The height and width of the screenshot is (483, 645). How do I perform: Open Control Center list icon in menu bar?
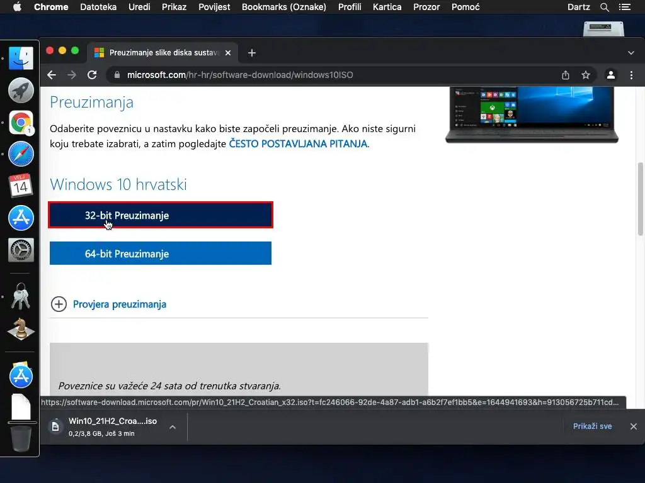[625, 7]
